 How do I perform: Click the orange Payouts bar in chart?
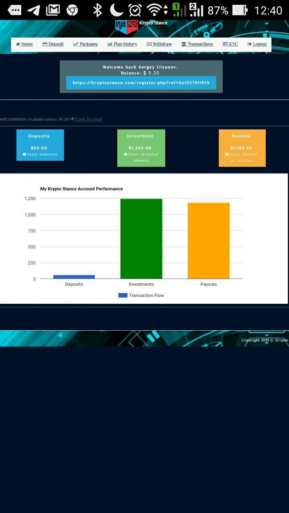coord(209,241)
